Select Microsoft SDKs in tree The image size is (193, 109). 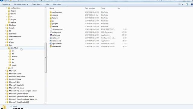[15, 82]
